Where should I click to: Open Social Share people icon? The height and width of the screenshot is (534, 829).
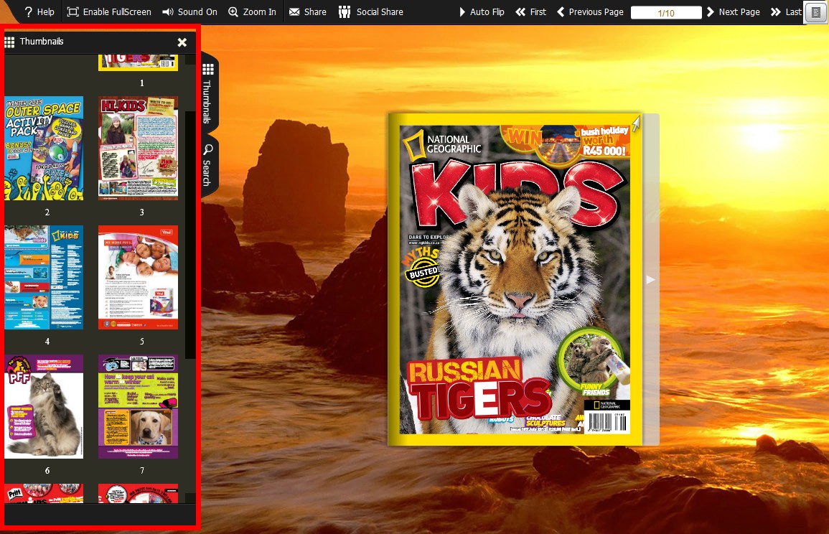345,11
